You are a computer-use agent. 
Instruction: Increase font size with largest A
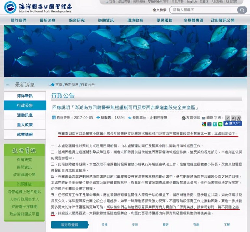239,118
